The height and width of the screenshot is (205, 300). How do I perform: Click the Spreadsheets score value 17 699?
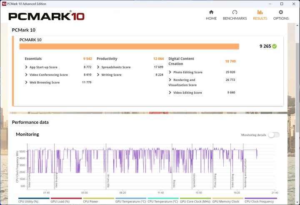(159, 67)
